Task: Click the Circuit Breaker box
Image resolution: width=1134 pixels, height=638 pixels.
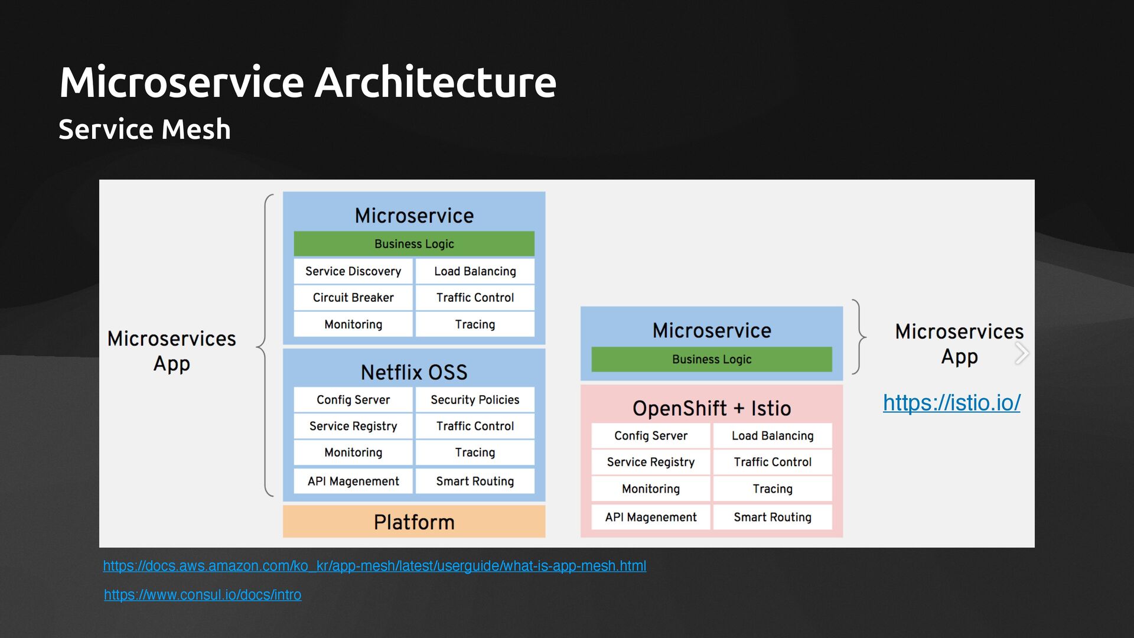Action: [x=353, y=298]
